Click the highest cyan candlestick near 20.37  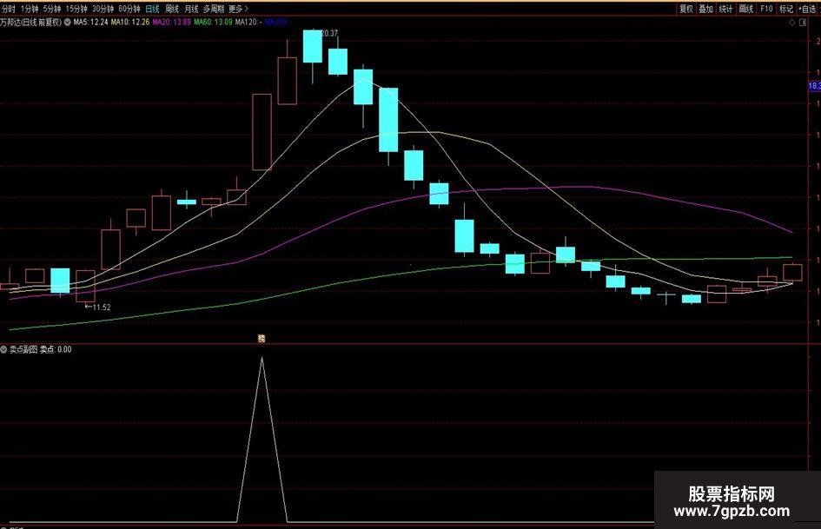pyautogui.click(x=313, y=46)
